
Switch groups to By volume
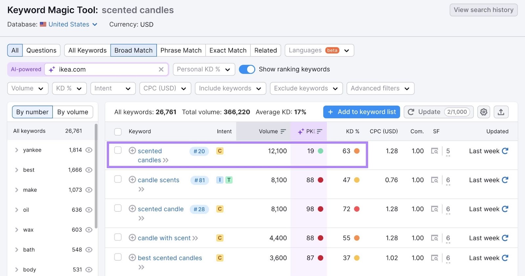(73, 112)
